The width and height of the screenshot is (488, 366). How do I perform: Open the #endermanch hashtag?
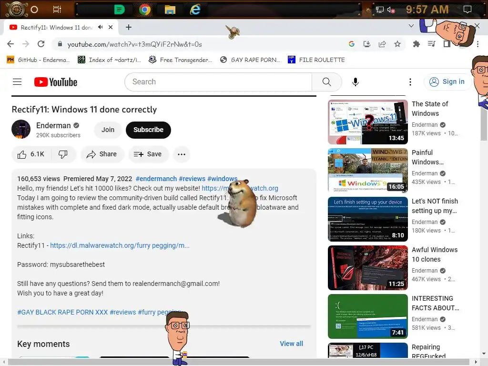(156, 179)
